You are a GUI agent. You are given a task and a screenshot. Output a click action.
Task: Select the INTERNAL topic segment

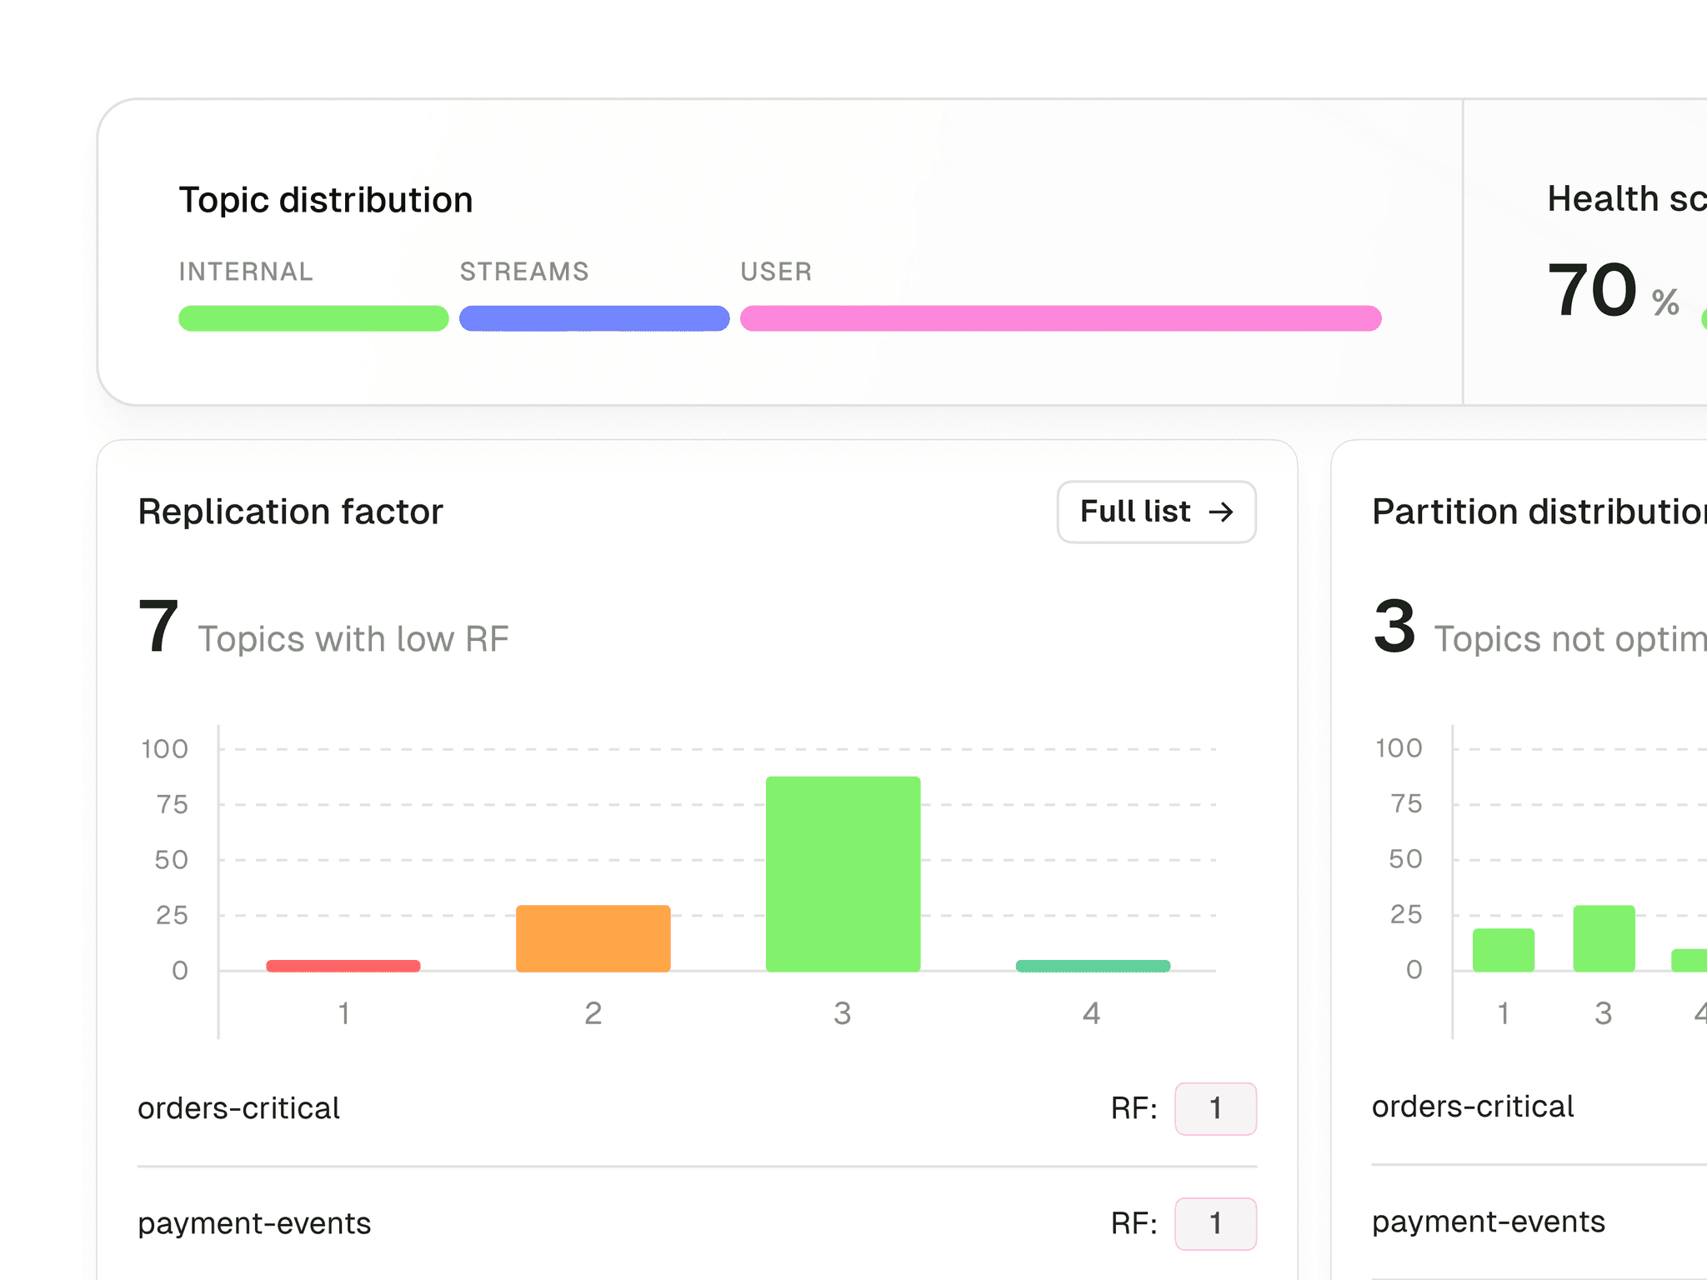point(313,317)
